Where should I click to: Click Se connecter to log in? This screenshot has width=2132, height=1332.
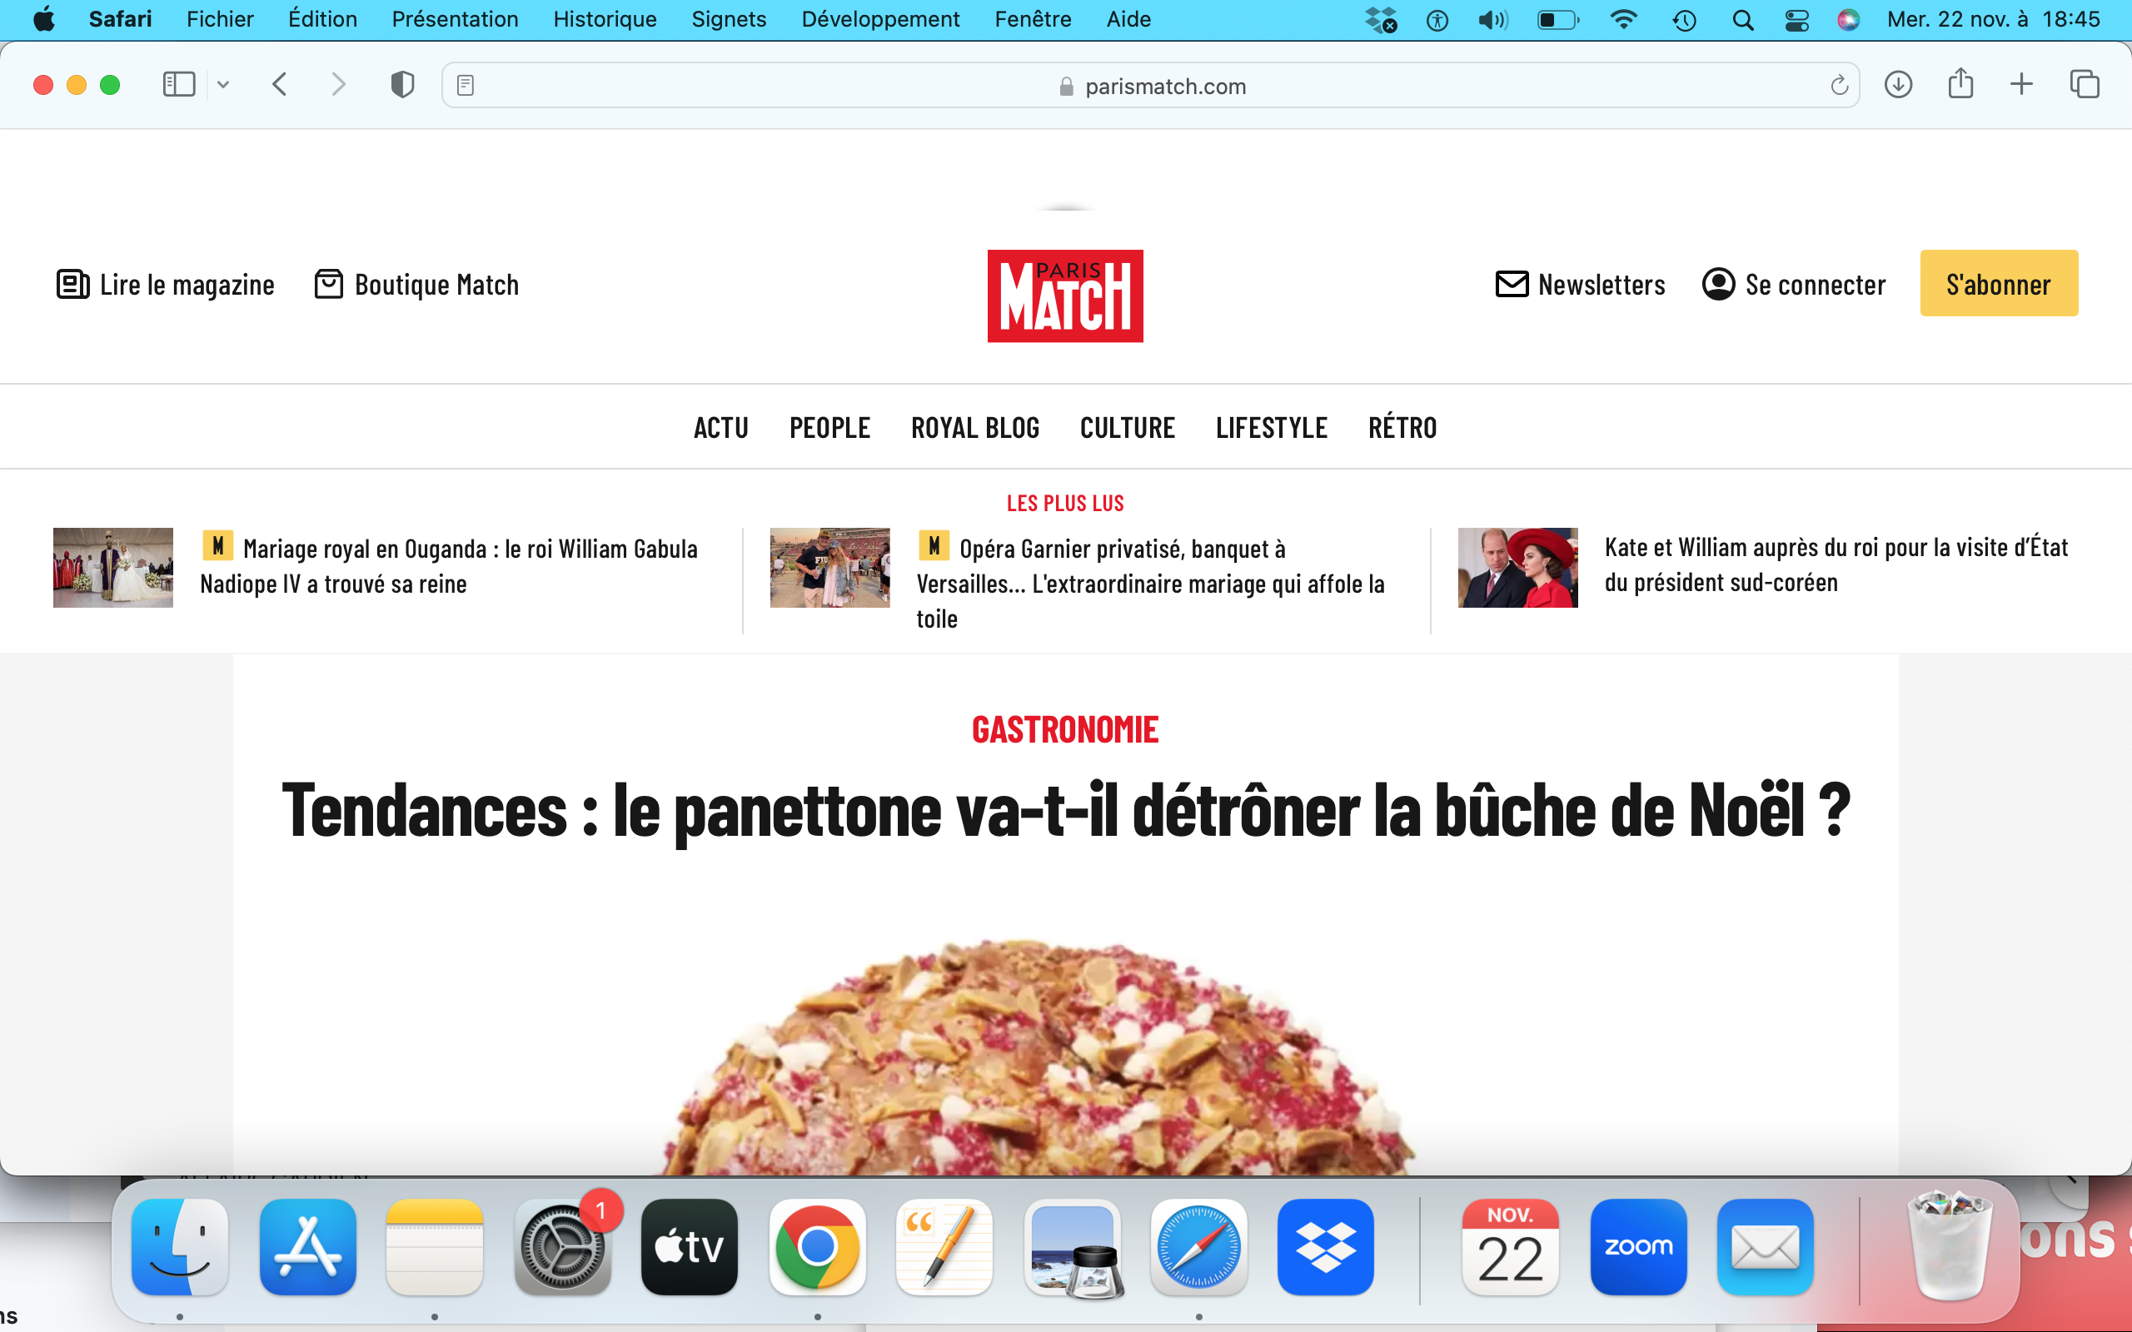(x=1794, y=285)
